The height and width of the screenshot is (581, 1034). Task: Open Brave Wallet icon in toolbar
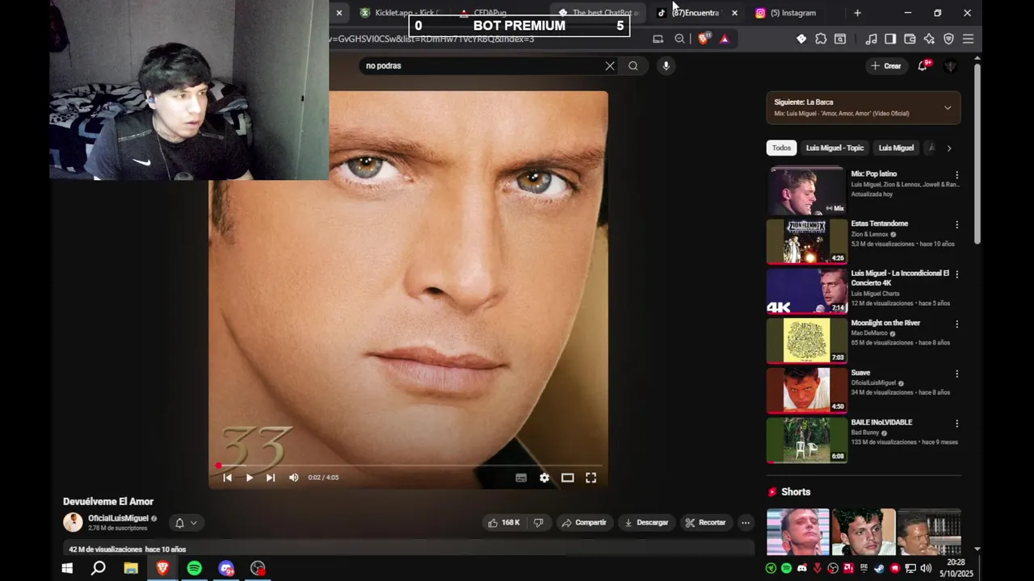(910, 39)
